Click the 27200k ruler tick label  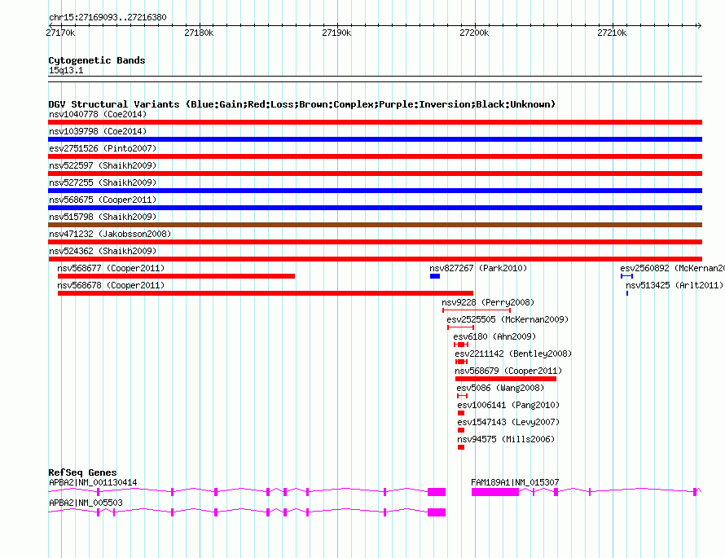[474, 33]
